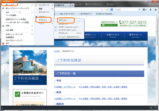Click the Paste icon in the 編集 row

coord(20,12)
